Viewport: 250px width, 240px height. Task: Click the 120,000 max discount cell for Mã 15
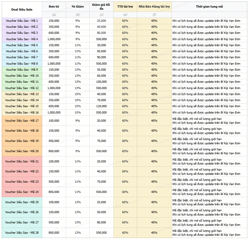coord(101,106)
